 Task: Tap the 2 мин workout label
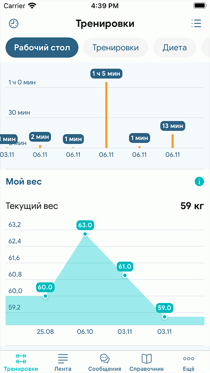coord(40,137)
